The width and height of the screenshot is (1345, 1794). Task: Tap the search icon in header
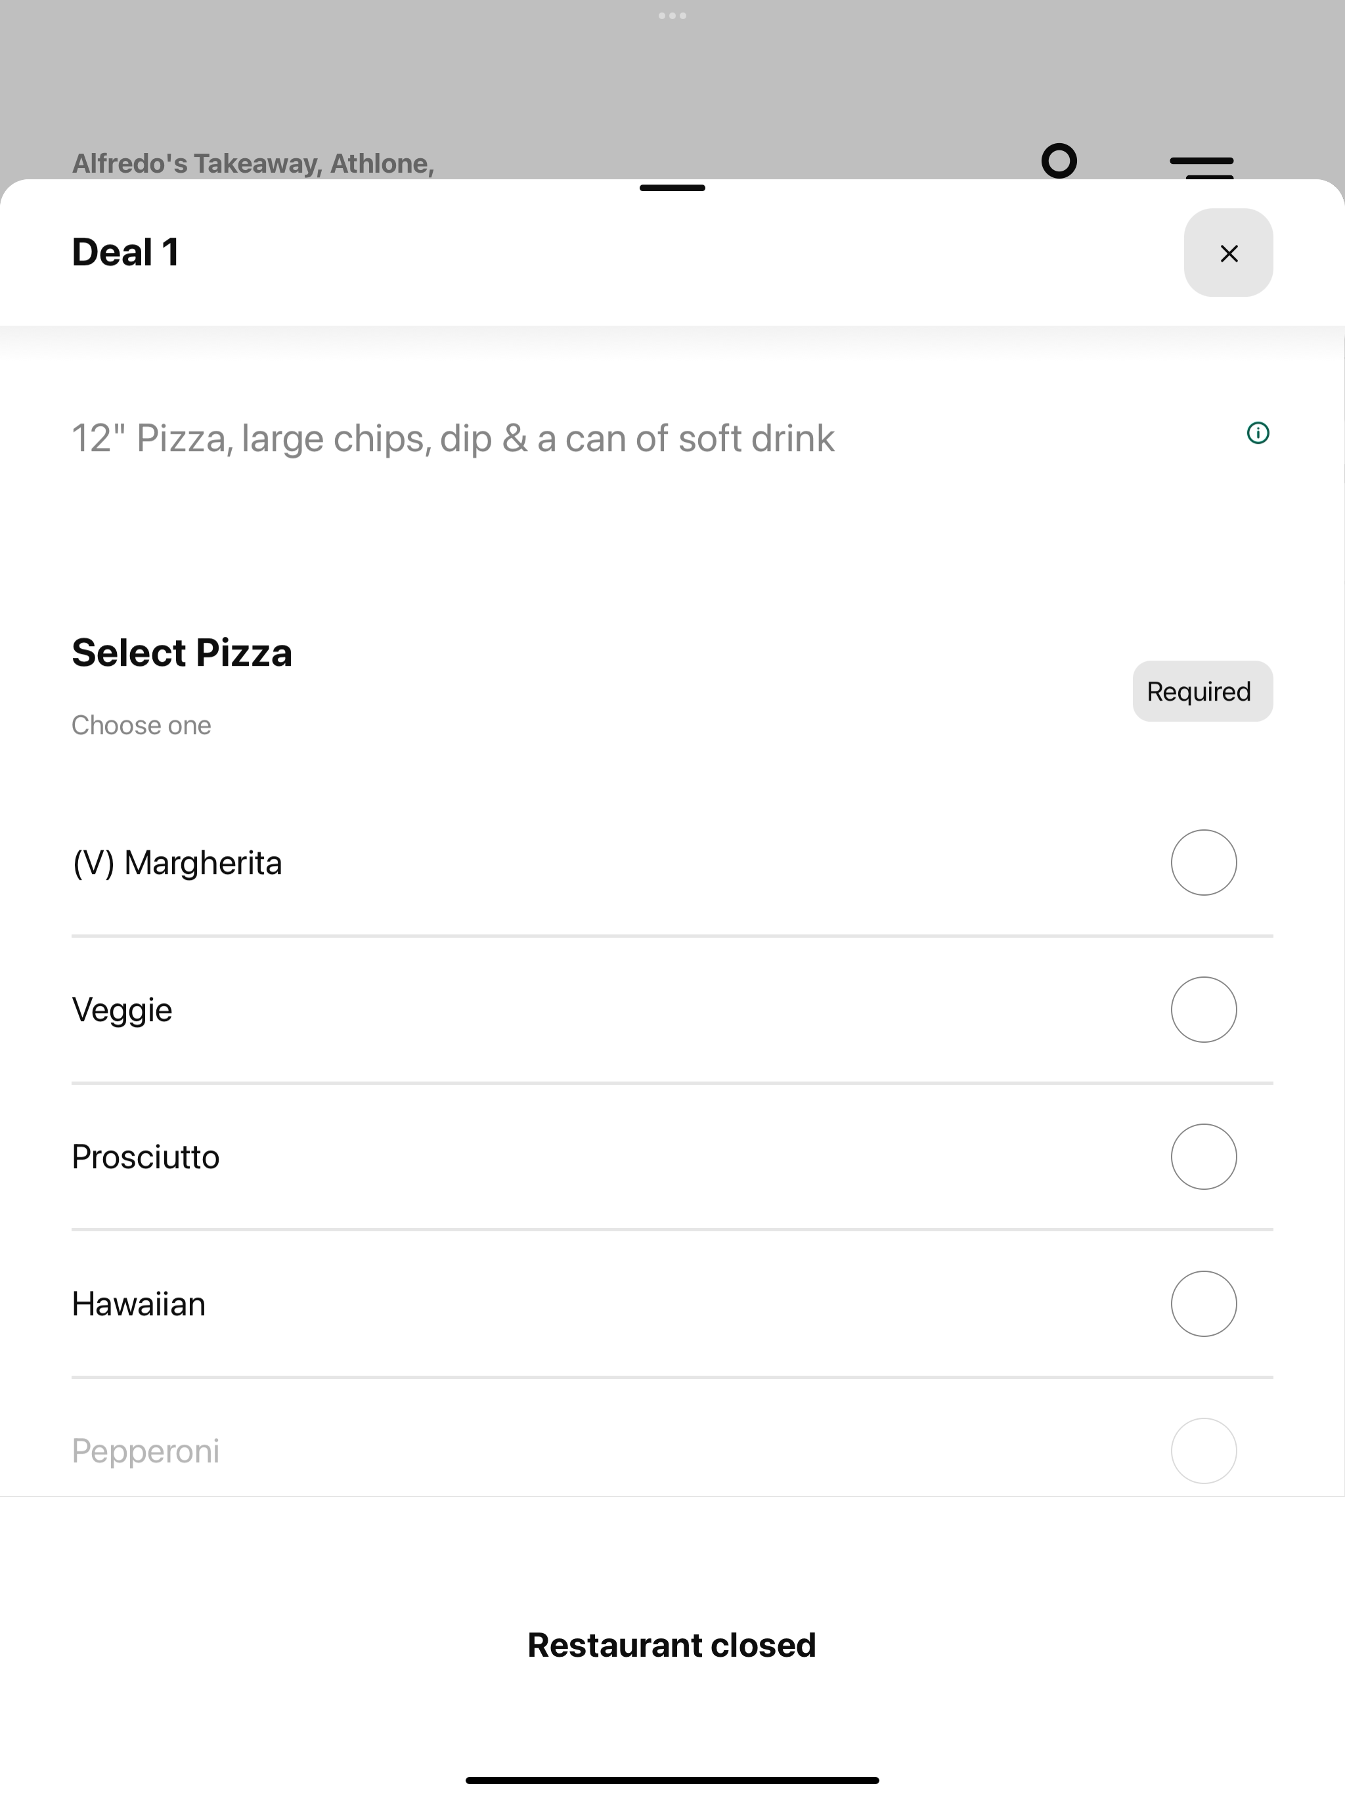(1059, 161)
